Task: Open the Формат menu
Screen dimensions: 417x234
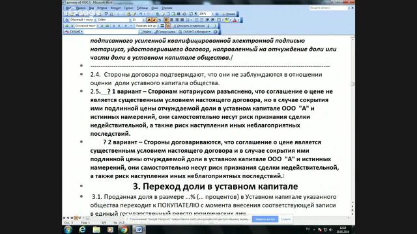Action: click(115, 8)
